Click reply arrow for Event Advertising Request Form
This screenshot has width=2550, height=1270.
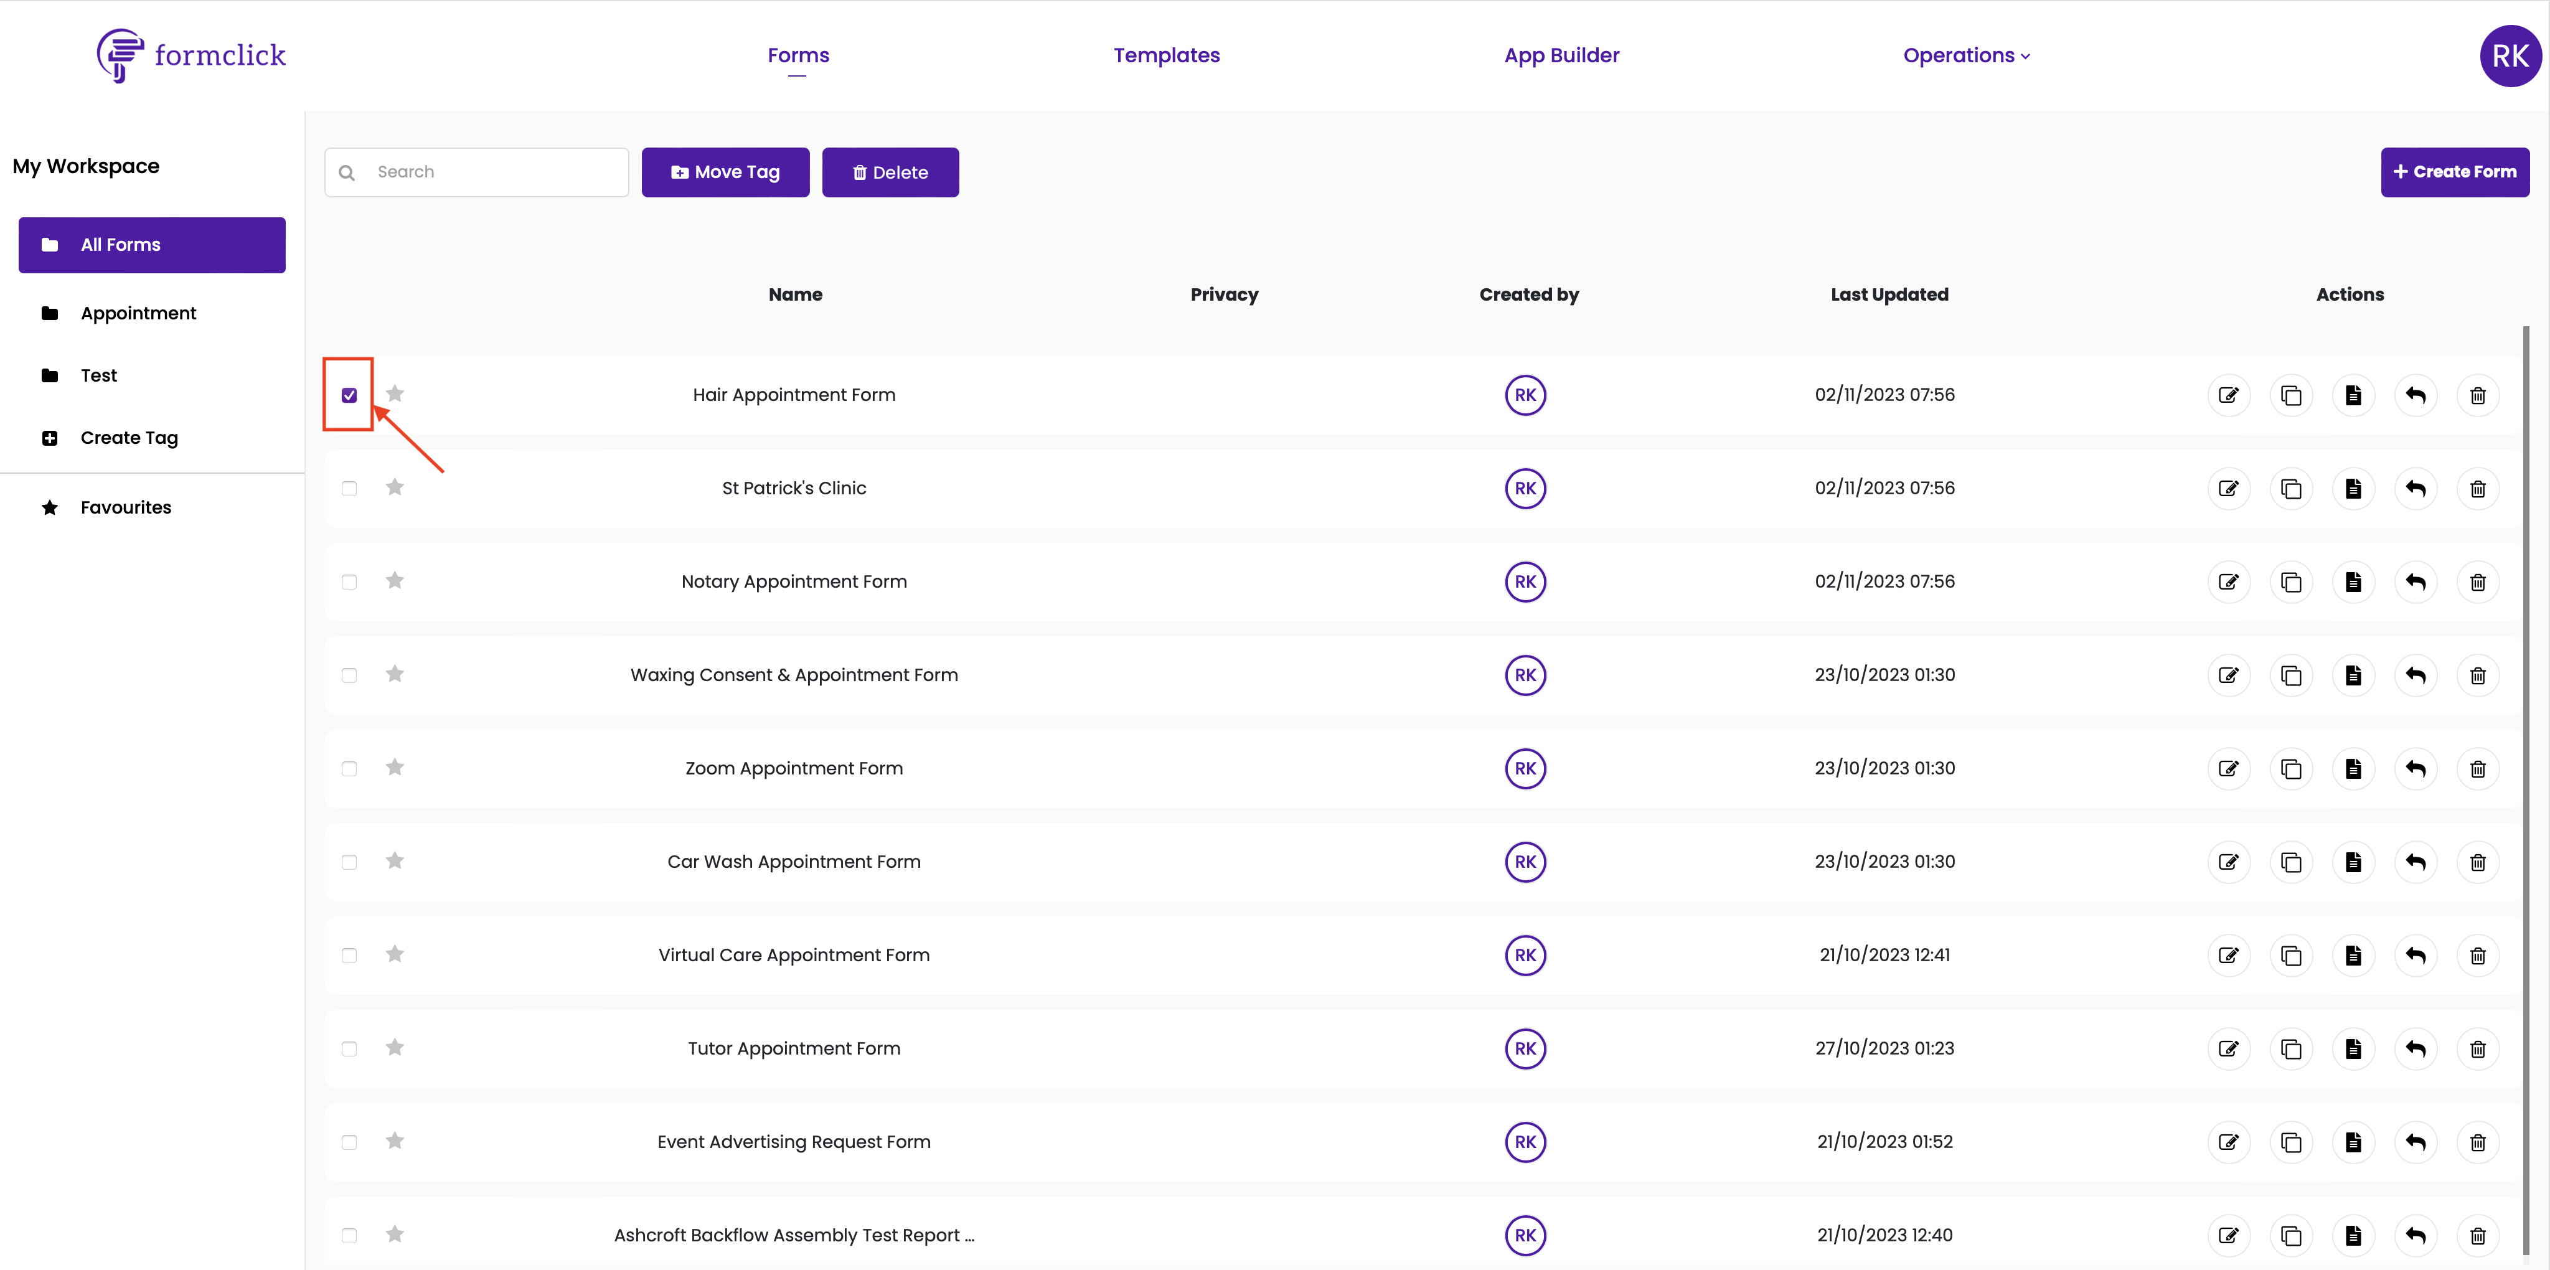tap(2416, 1142)
